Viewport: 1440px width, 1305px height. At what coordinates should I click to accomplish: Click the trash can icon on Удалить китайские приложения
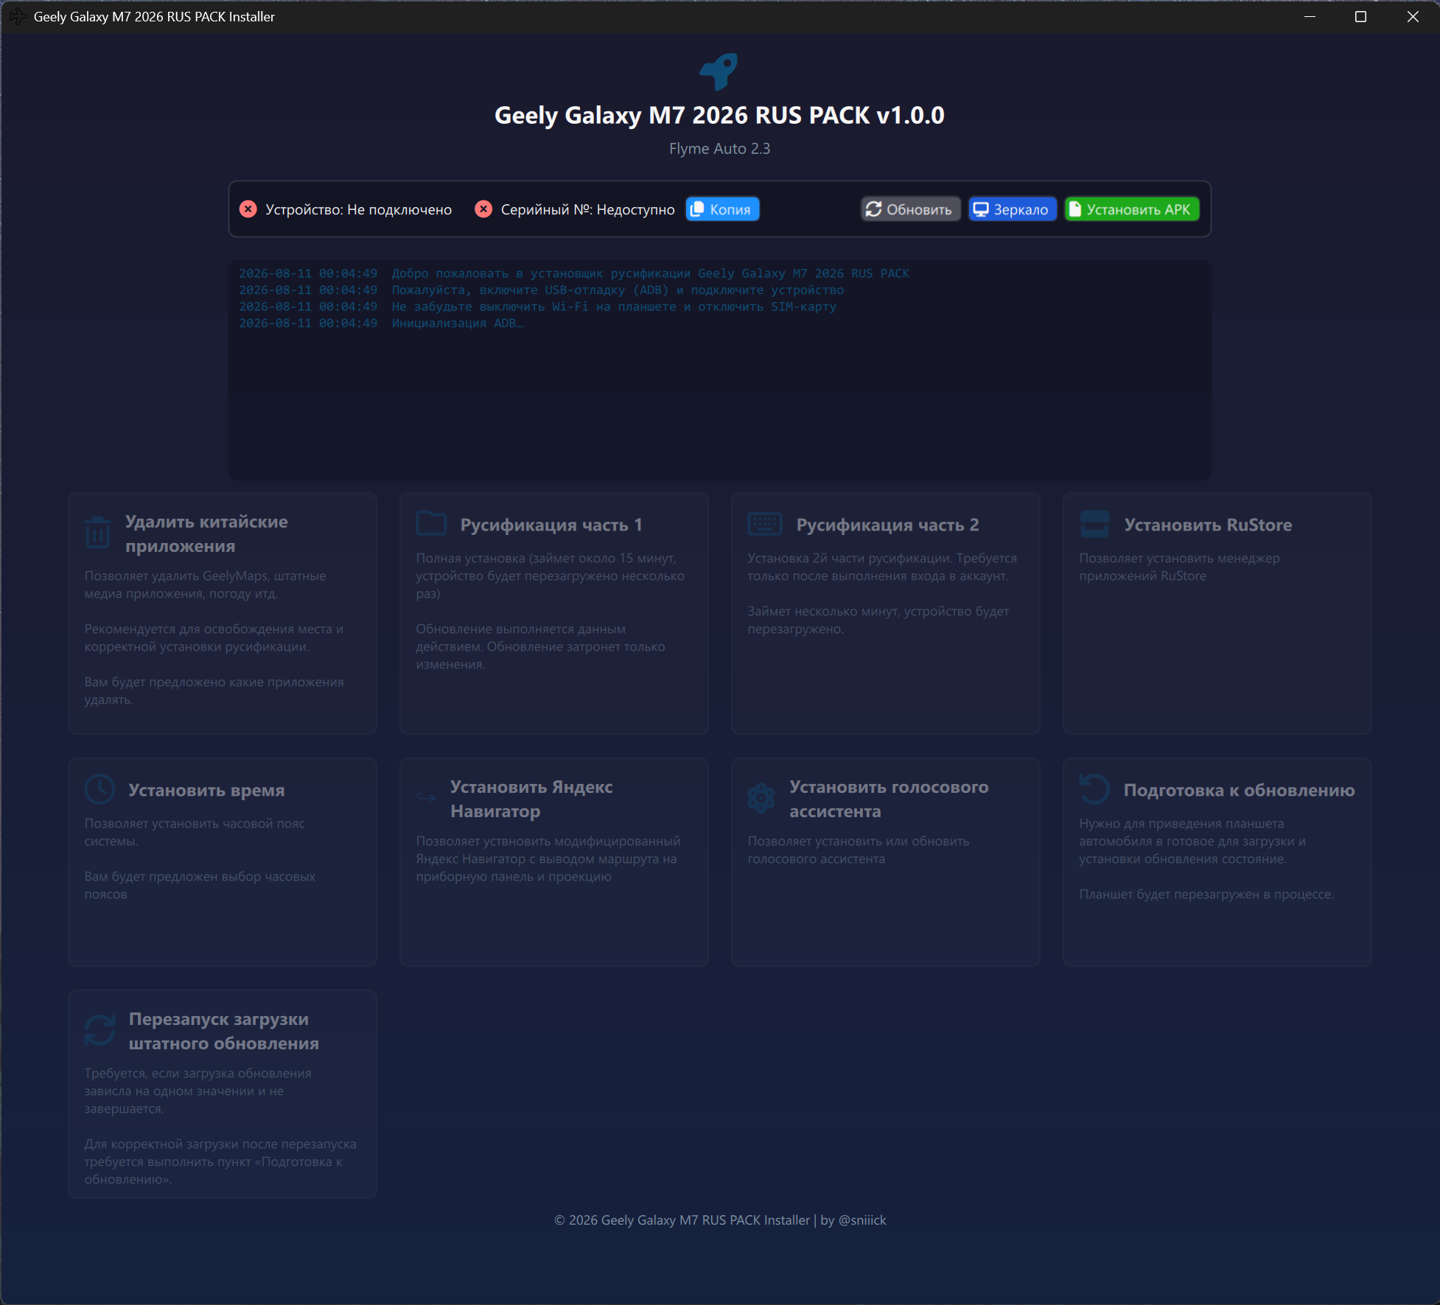pyautogui.click(x=98, y=533)
